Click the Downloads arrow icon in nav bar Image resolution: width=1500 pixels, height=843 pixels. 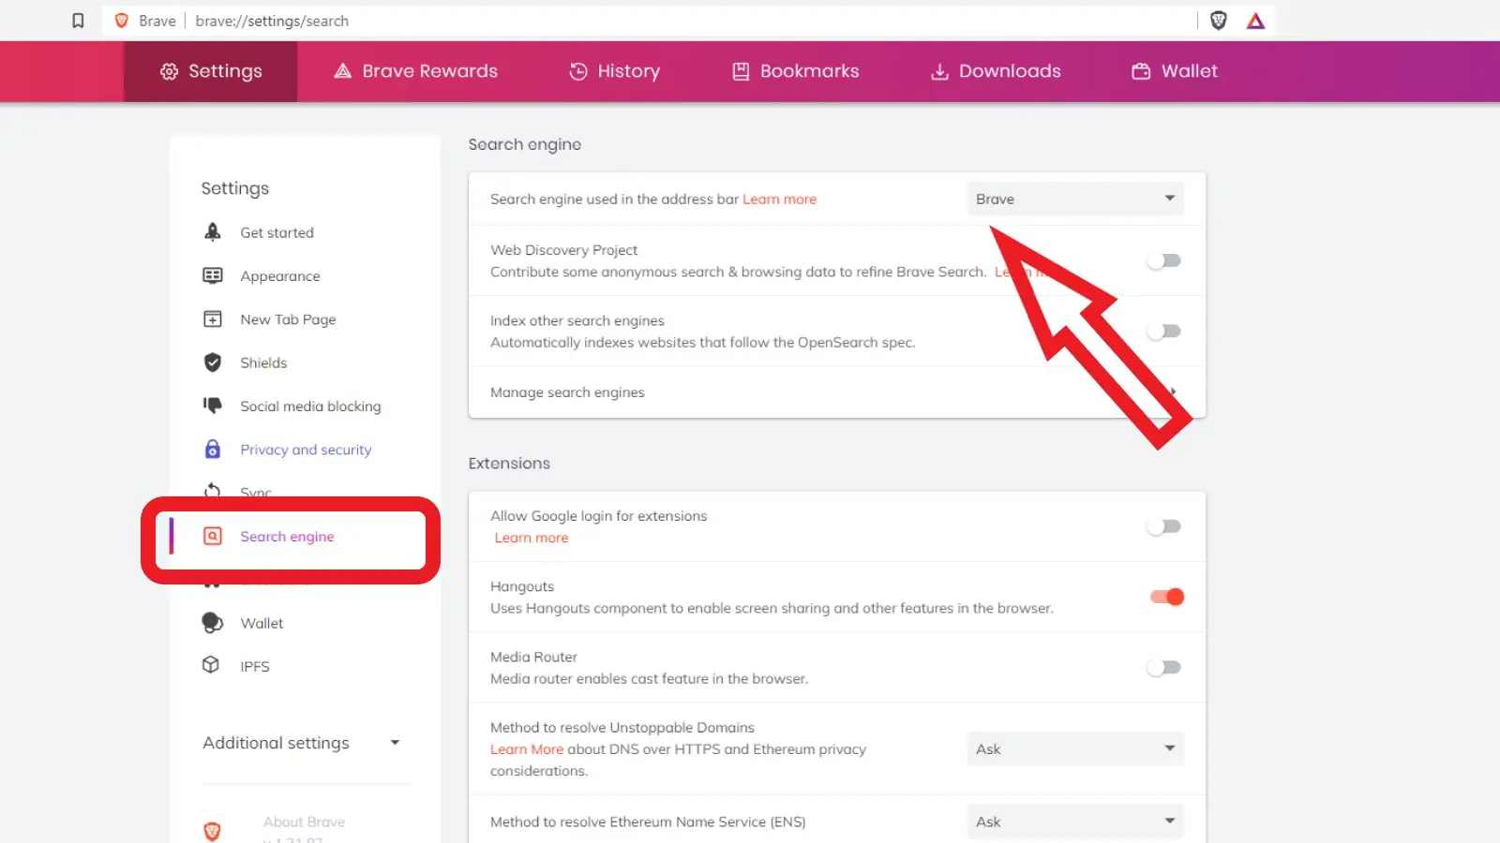tap(939, 71)
